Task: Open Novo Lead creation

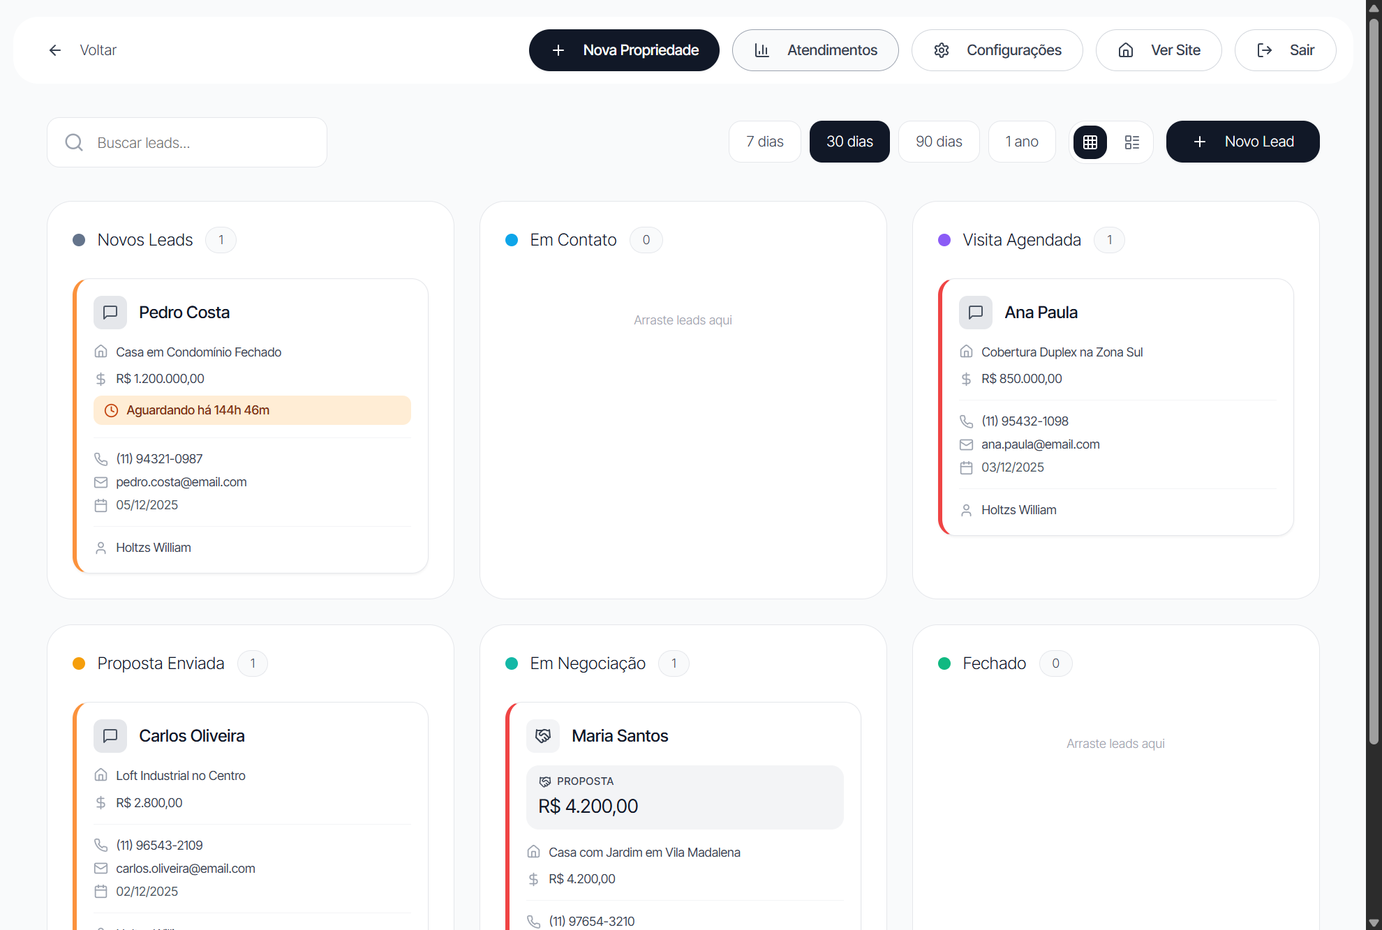Action: [x=1242, y=142]
